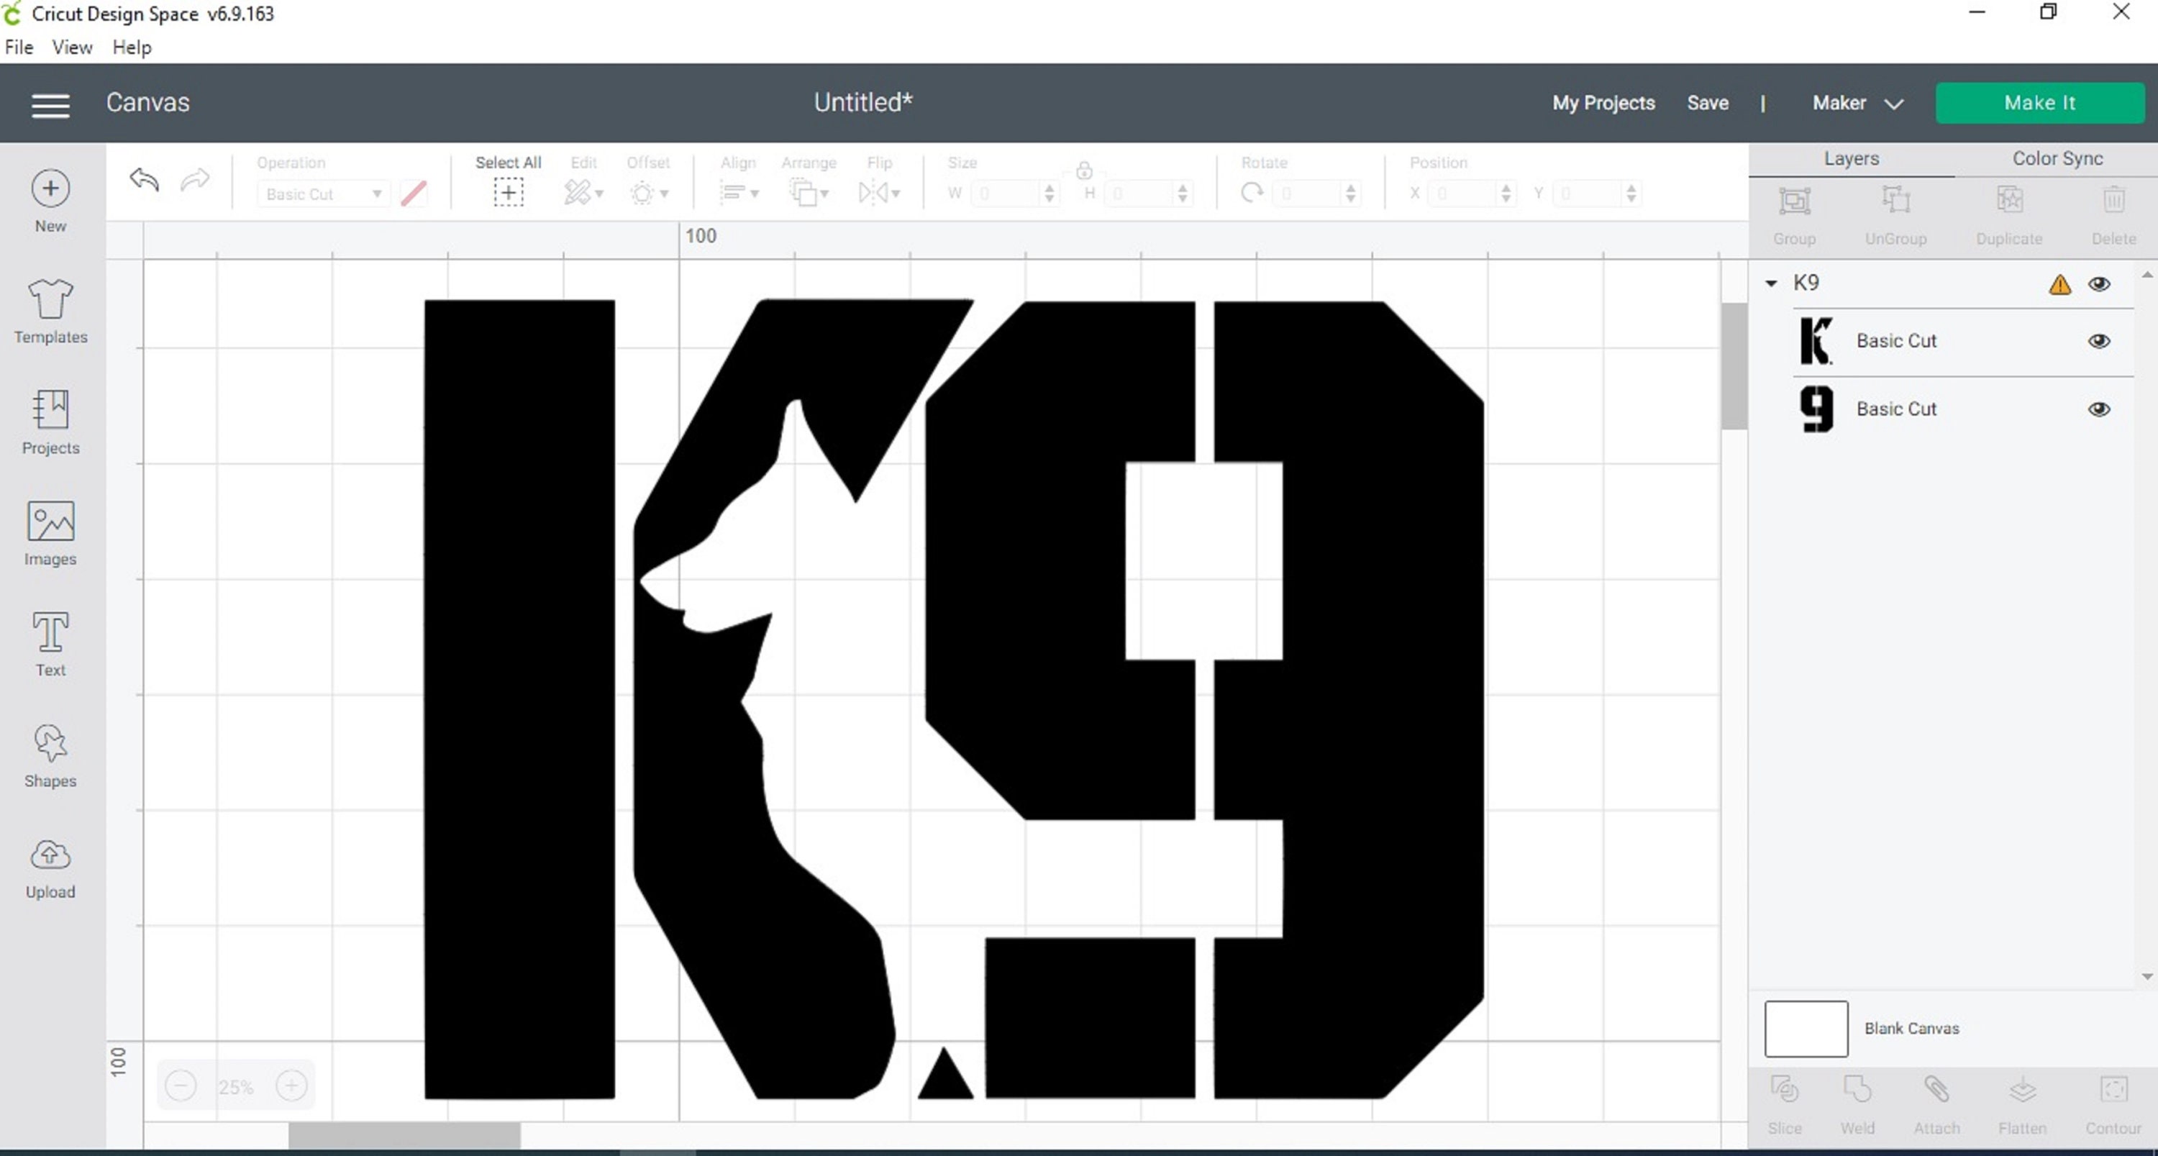
Task: Unlock the size aspect ratio lock
Action: (1083, 171)
